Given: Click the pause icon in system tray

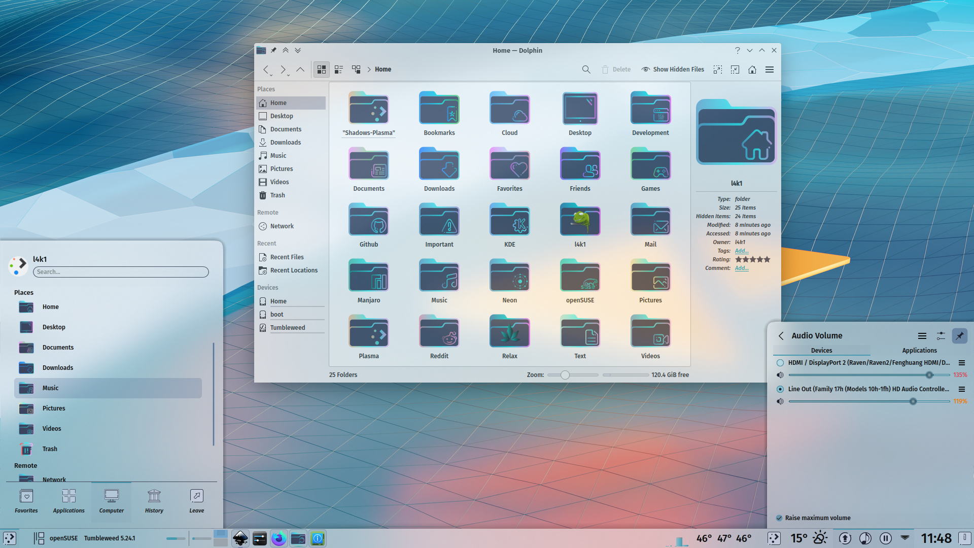Looking at the screenshot, I should [886, 538].
